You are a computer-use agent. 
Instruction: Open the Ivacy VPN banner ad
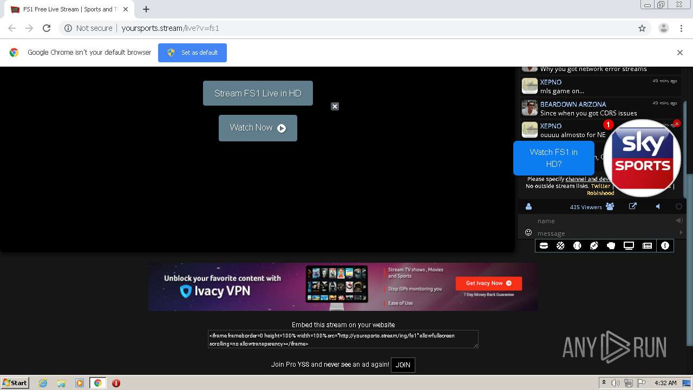coord(343,287)
